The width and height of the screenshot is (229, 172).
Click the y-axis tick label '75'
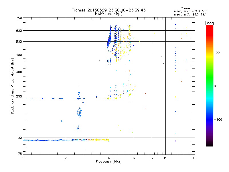click(20, 154)
